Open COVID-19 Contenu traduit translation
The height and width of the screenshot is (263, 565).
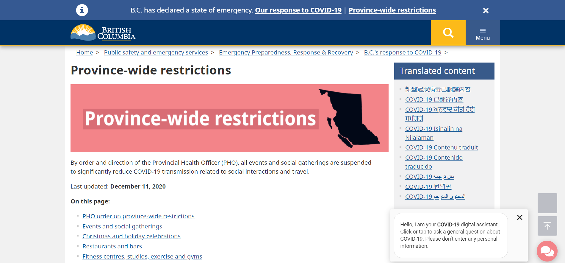[441, 147]
